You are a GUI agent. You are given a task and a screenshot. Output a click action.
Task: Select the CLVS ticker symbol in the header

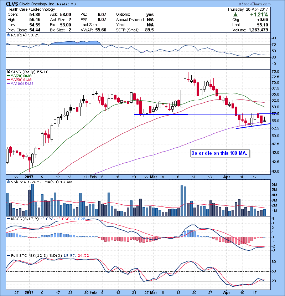(x=12, y=4)
